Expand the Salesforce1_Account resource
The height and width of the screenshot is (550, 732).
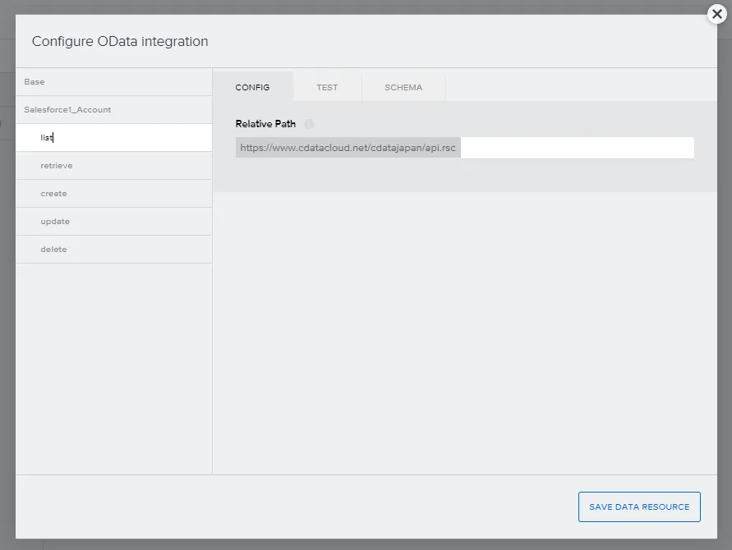(67, 109)
